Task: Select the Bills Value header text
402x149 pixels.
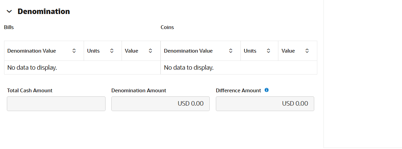Action: (x=131, y=51)
